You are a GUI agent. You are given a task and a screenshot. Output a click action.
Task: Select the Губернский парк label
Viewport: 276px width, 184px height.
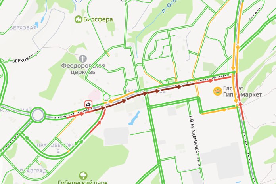tap(83, 182)
